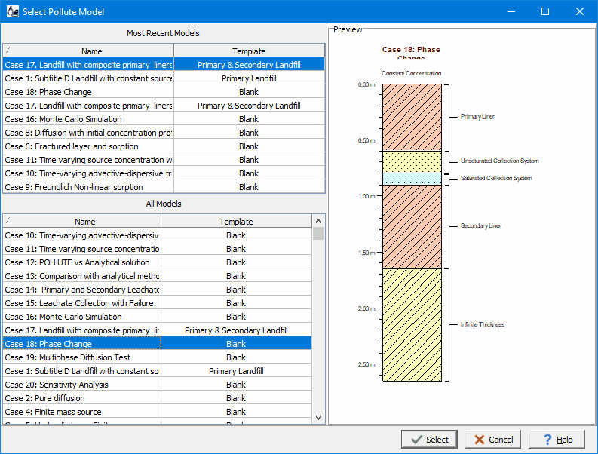The image size is (598, 454).
Task: Choose Case 6: Fractured layer and sorption
Action: [x=72, y=146]
